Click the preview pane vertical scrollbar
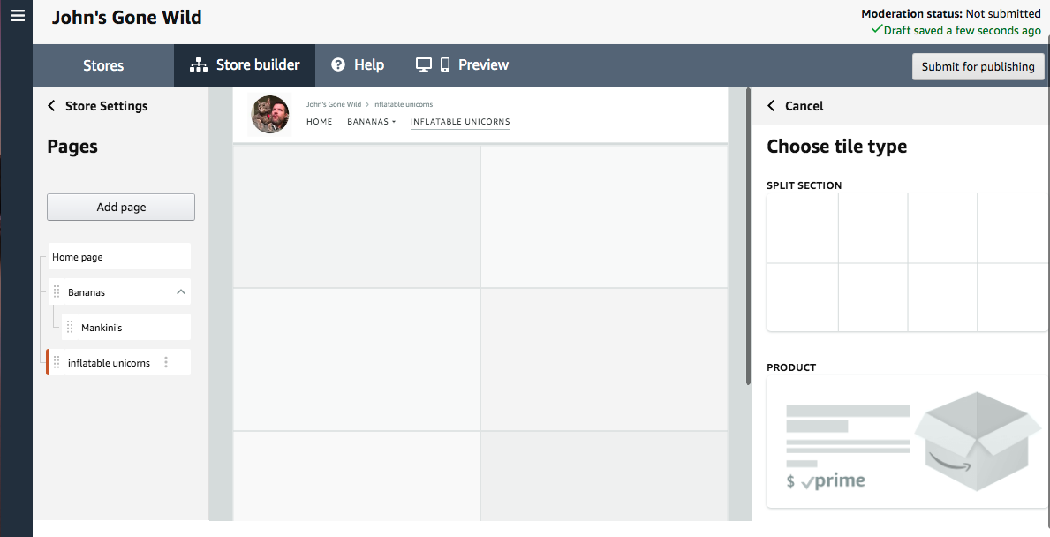The width and height of the screenshot is (1050, 537). click(x=748, y=236)
